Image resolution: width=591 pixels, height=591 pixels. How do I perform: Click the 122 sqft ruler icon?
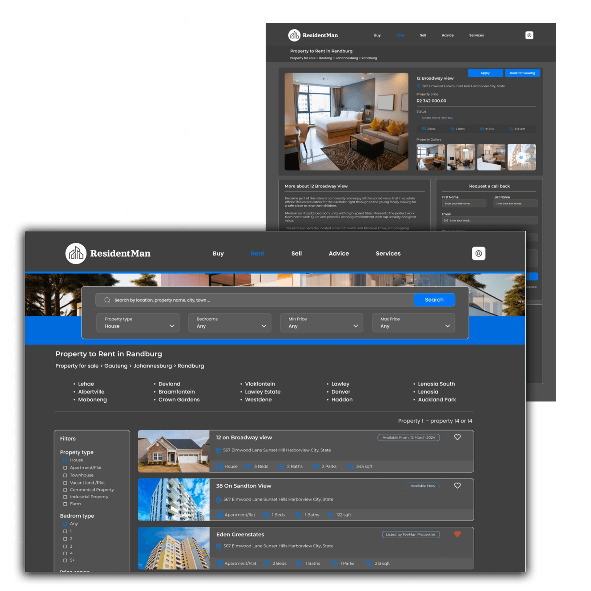330,515
